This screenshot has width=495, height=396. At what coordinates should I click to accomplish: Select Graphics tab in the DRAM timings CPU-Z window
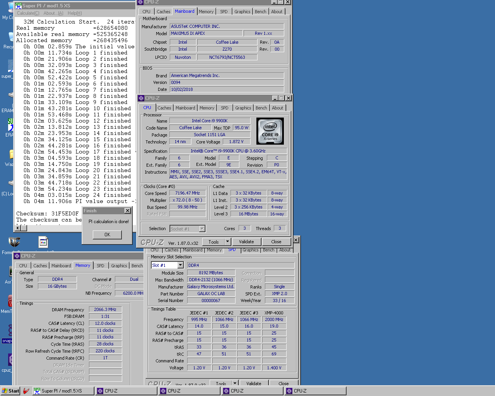point(119,266)
